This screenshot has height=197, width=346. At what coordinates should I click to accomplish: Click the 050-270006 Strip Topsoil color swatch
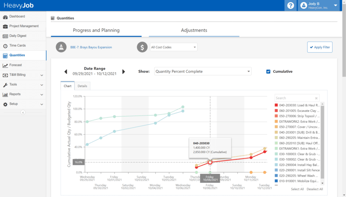tap(276, 117)
